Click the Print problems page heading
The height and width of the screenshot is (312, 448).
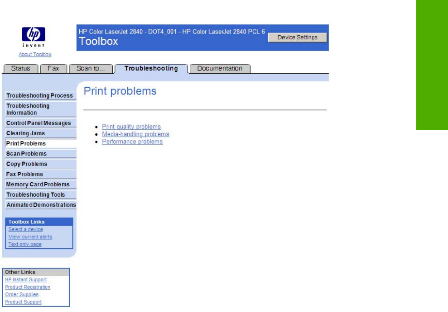pos(120,91)
